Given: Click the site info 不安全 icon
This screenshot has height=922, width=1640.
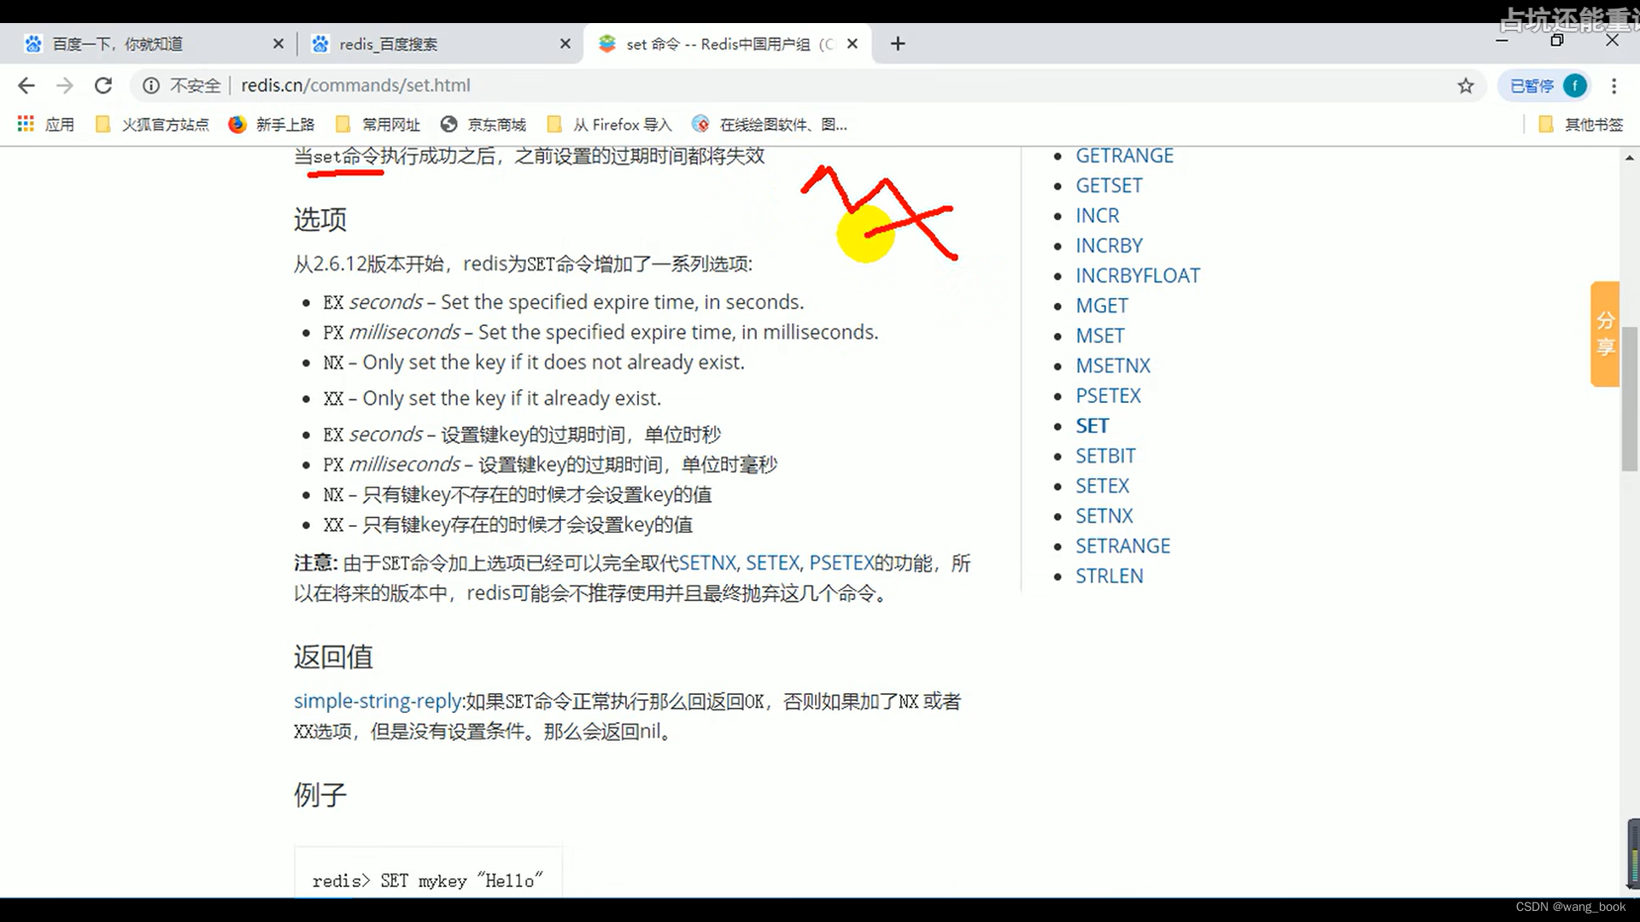Looking at the screenshot, I should (151, 85).
